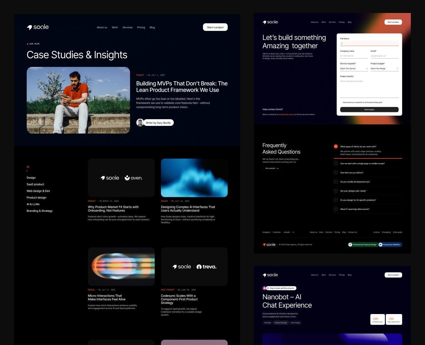Tick the newsletter subscription checkbox
Screen dimensions: 425x345
point(341,102)
